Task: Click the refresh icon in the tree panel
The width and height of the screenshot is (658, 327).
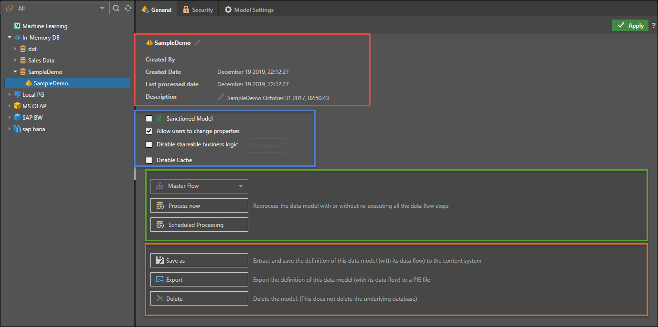Action: point(128,8)
